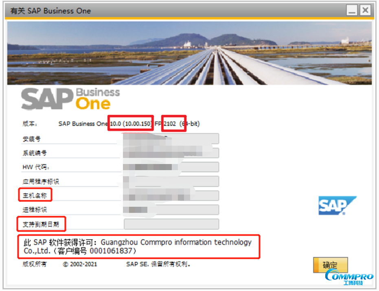
Task: Click the 支持到期日期 field
Action: [171, 223]
